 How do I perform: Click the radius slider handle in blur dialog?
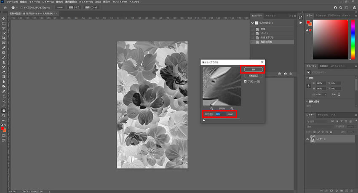pos(204,120)
